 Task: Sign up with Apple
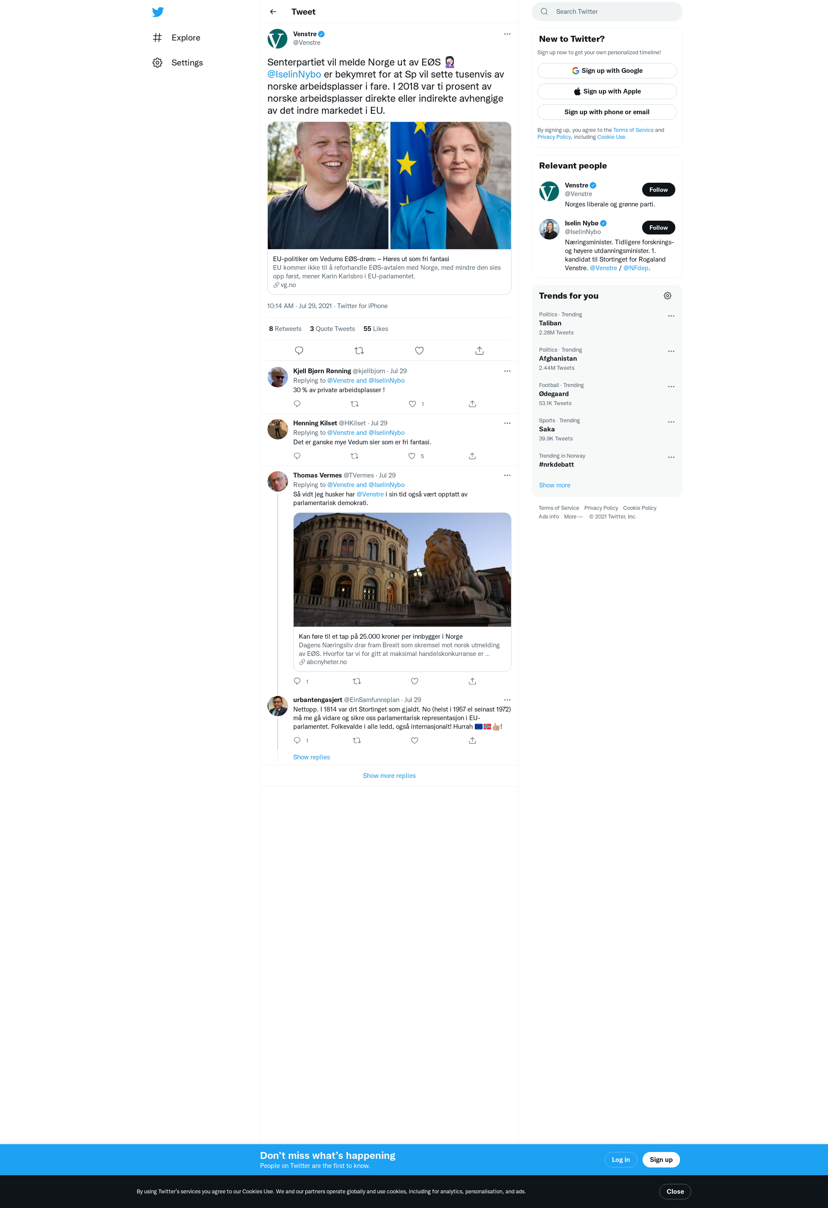coord(607,91)
